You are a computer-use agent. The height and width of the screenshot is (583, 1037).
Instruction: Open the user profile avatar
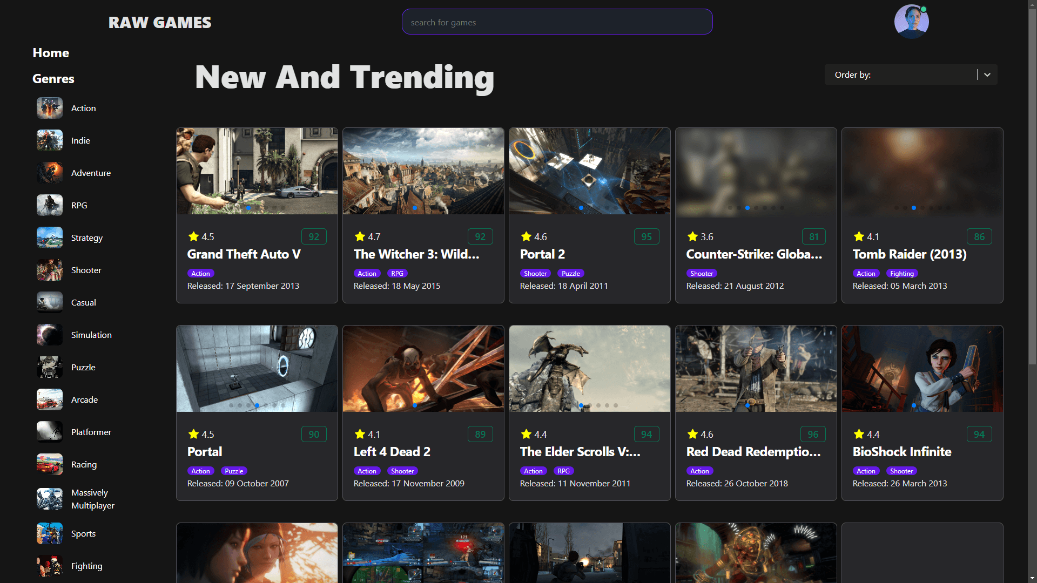click(x=911, y=22)
